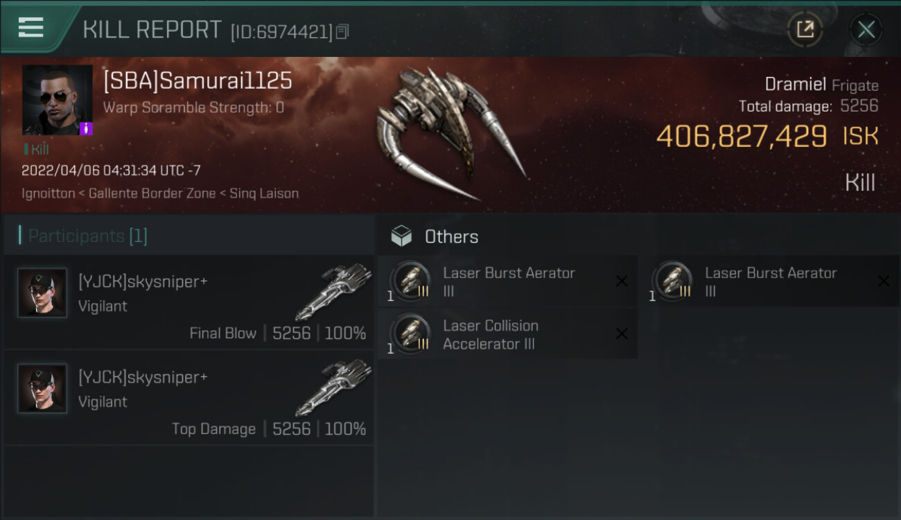Viewport: 901px width, 520px height.
Task: Close the kill report window
Action: click(x=866, y=30)
